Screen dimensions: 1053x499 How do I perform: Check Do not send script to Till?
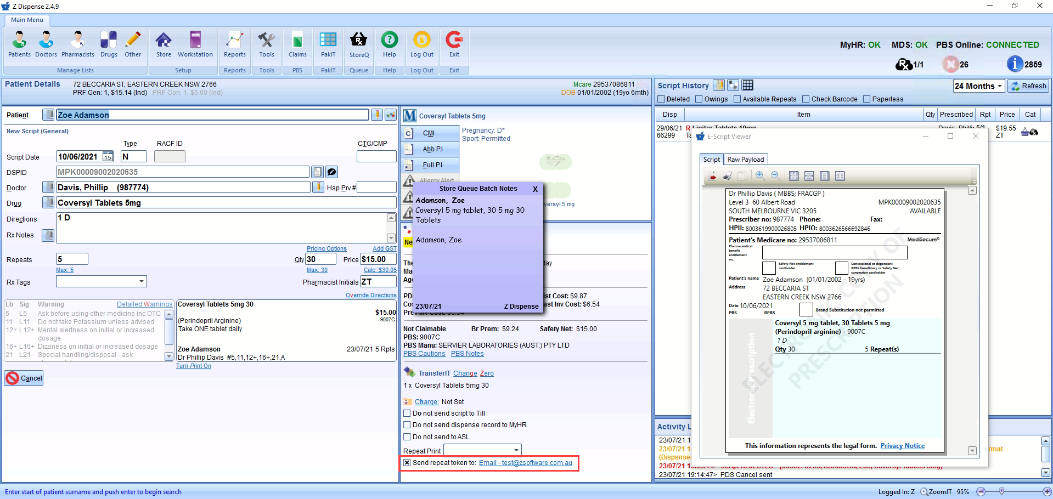point(407,413)
